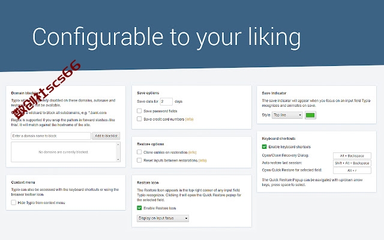Image resolution: width=384 pixels, height=240 pixels.
Task: Enable Save credit card numbers option
Action: point(139,119)
